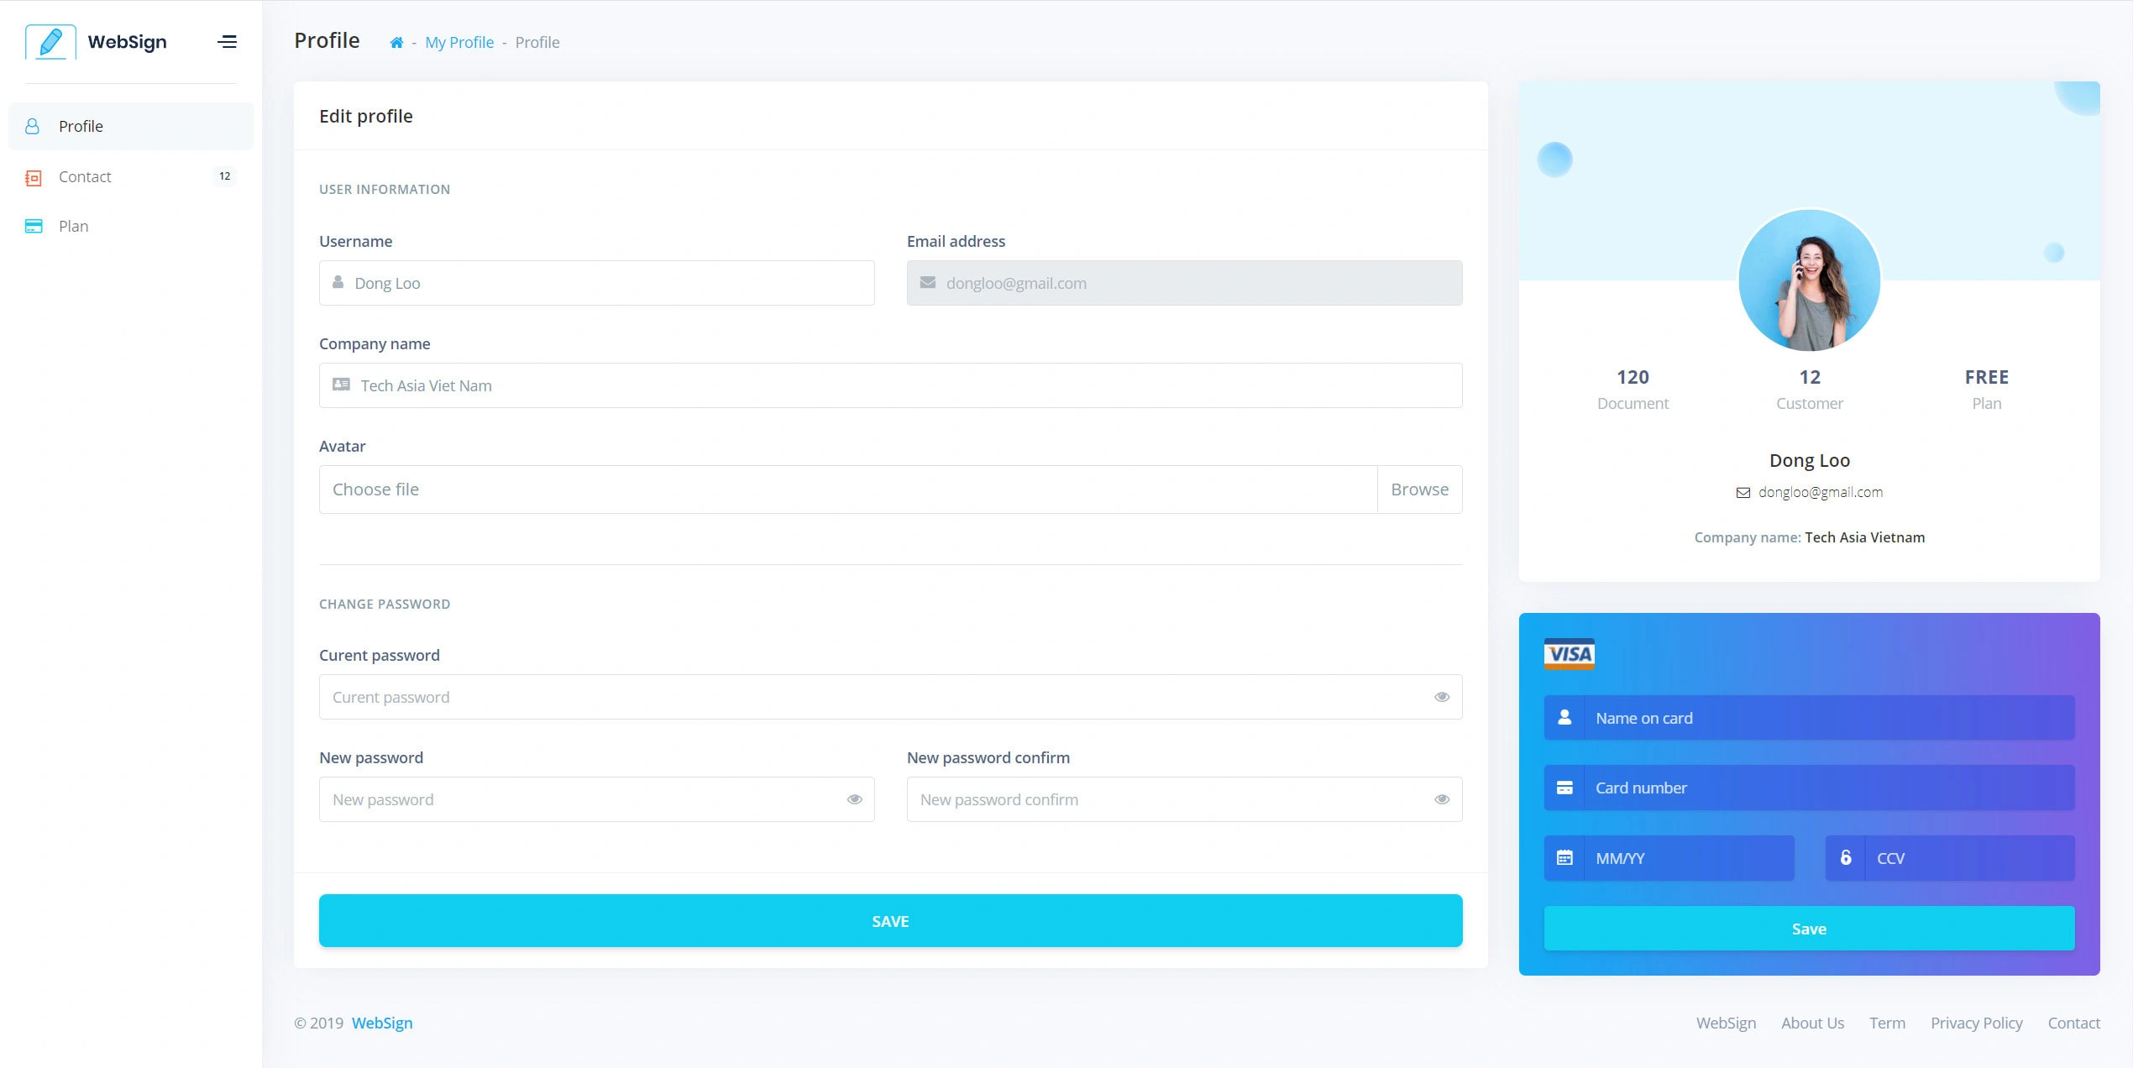Click the person icon beside Name on card
Image resolution: width=2133 pixels, height=1068 pixels.
click(1564, 718)
